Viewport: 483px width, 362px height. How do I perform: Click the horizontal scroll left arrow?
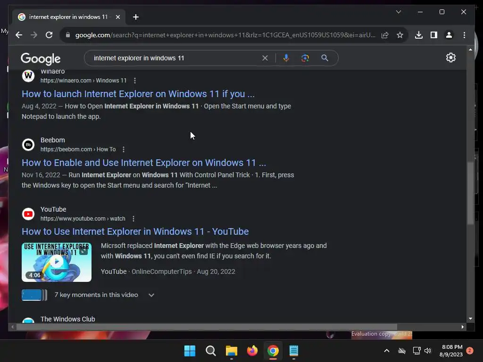click(x=12, y=327)
